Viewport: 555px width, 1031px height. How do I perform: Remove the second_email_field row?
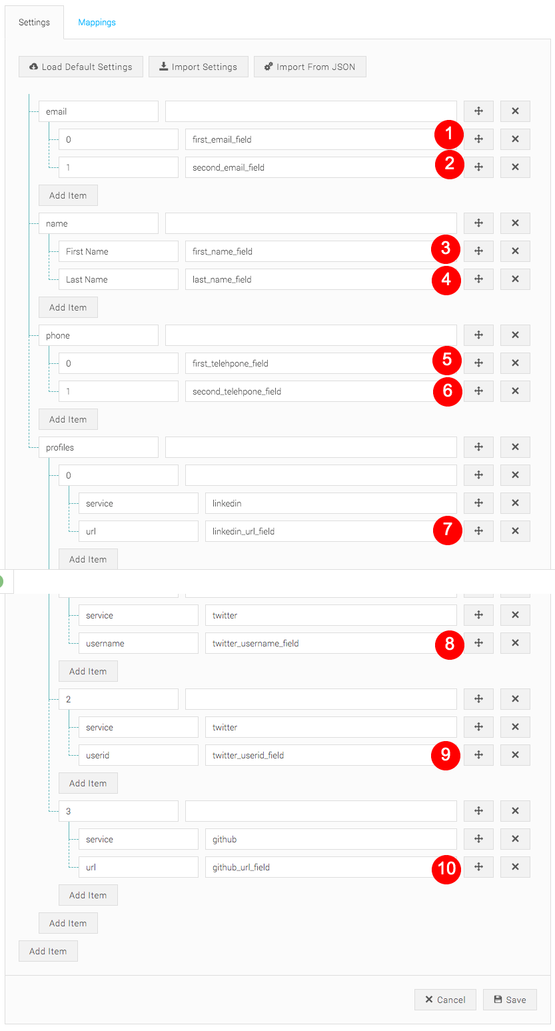pos(515,167)
